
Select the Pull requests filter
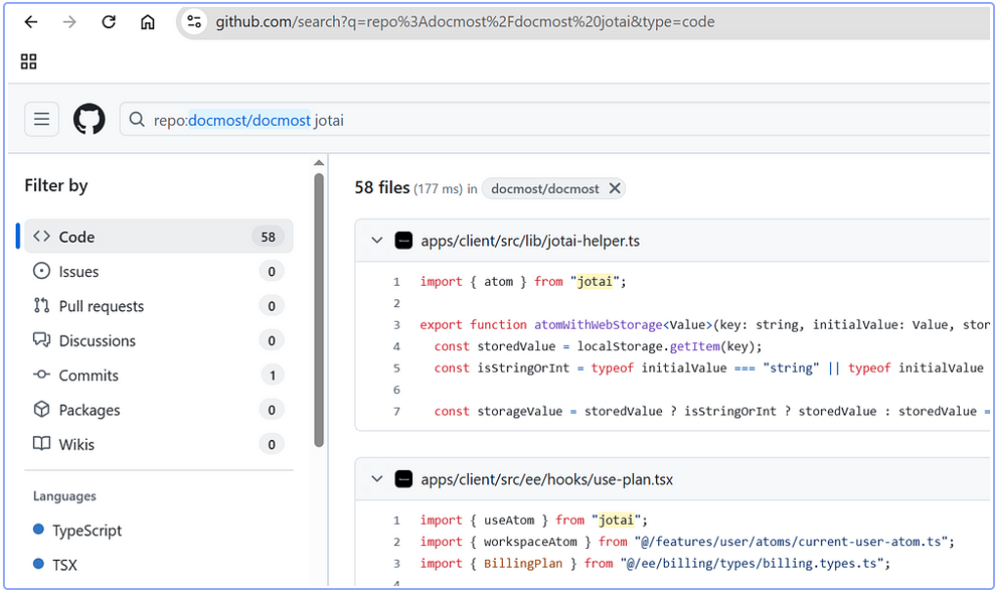pyautogui.click(x=159, y=306)
